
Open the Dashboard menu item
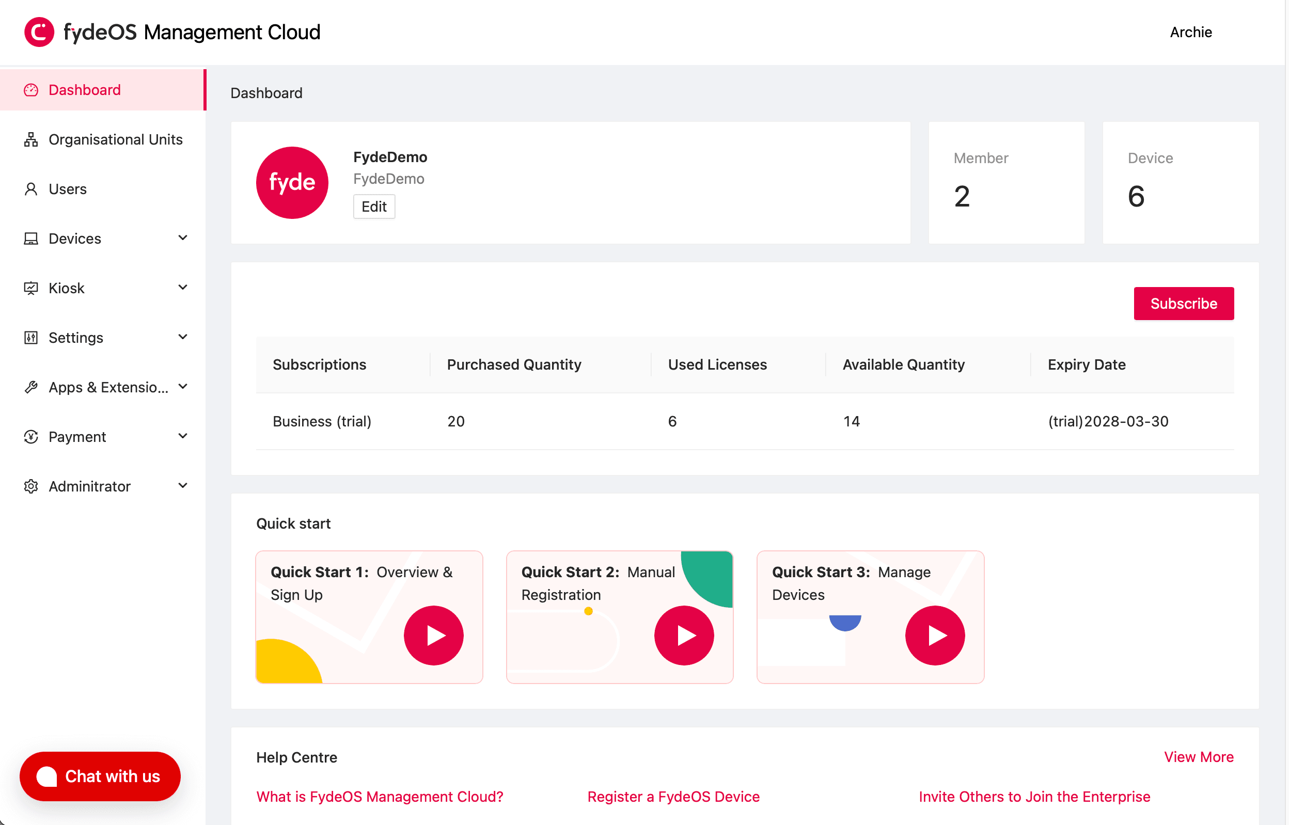pyautogui.click(x=103, y=90)
